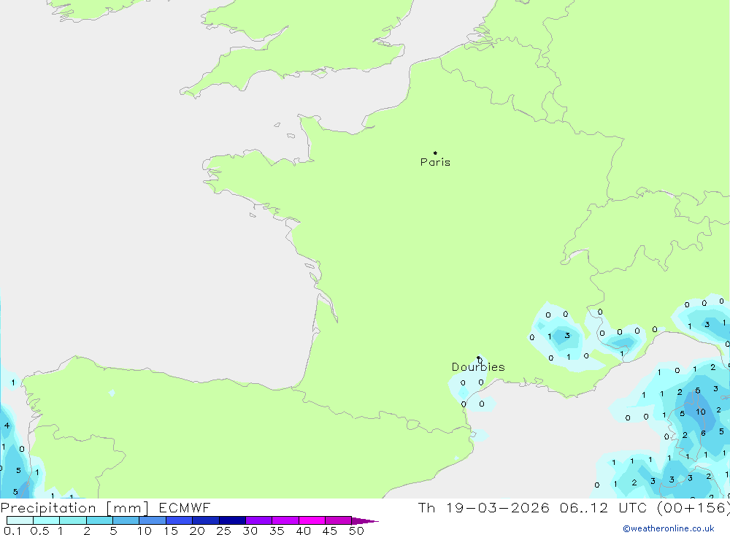The image size is (730, 535).
Task: Click the Paris city dot marker
Action: 435,153
